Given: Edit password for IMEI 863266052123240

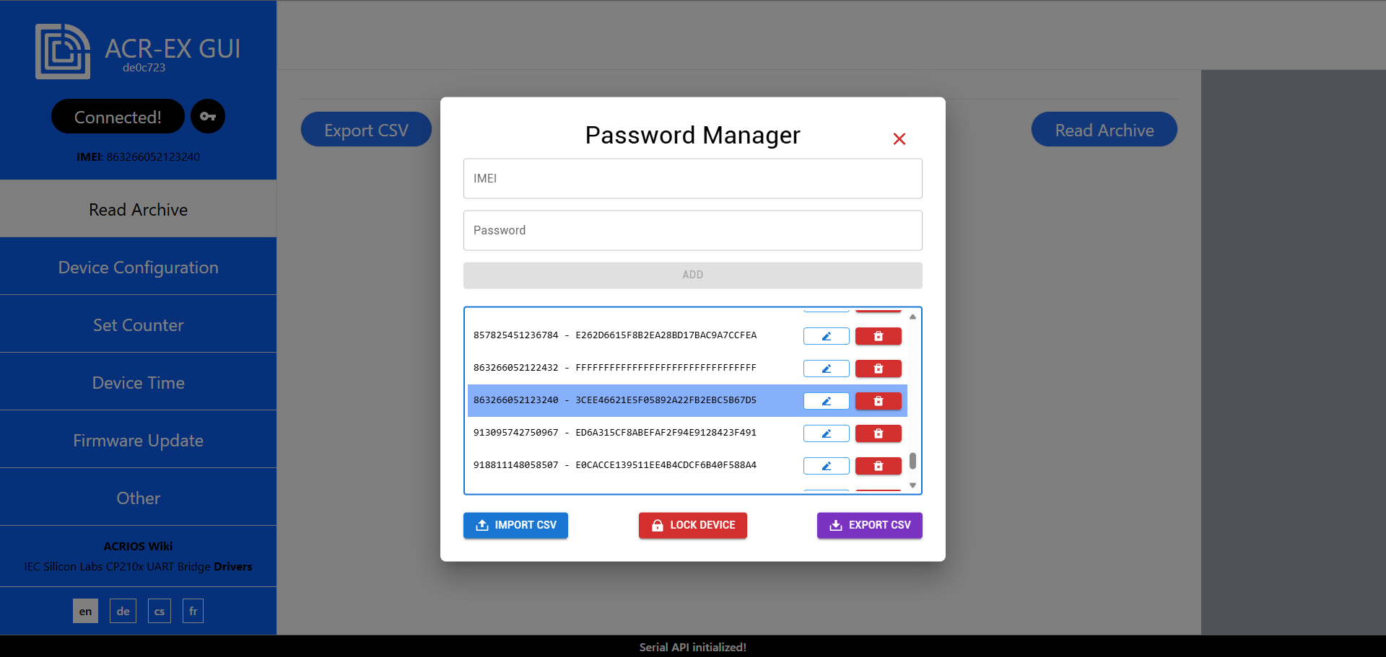Looking at the screenshot, I should pyautogui.click(x=826, y=401).
